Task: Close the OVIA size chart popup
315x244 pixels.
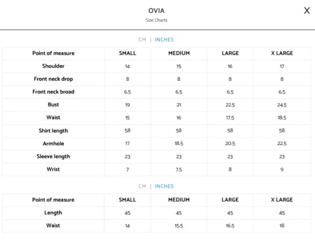Action: tap(307, 11)
